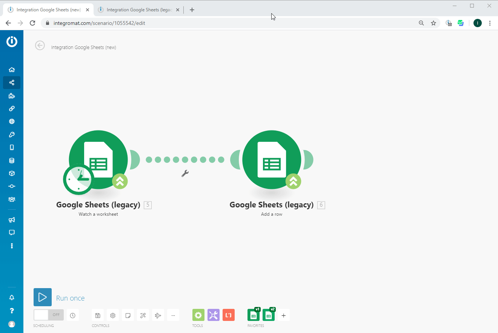This screenshot has height=333, width=498.
Task: Click the Explain flow airplane icon
Action: tap(158, 315)
